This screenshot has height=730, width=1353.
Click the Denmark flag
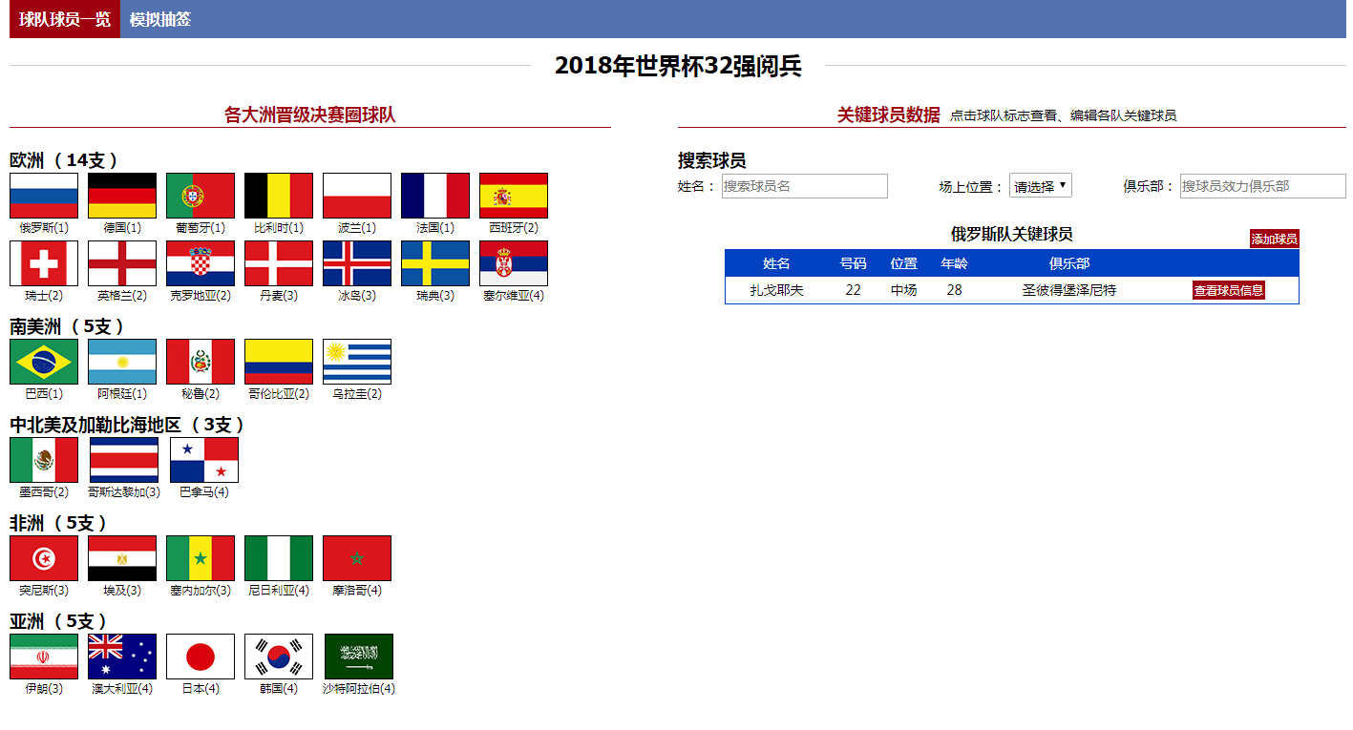click(279, 263)
